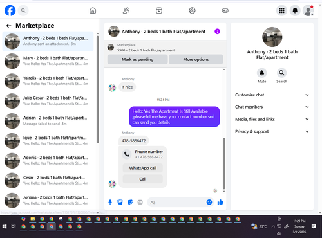Open the Facebook logo home link
The height and width of the screenshot is (238, 322).
[x=10, y=10]
